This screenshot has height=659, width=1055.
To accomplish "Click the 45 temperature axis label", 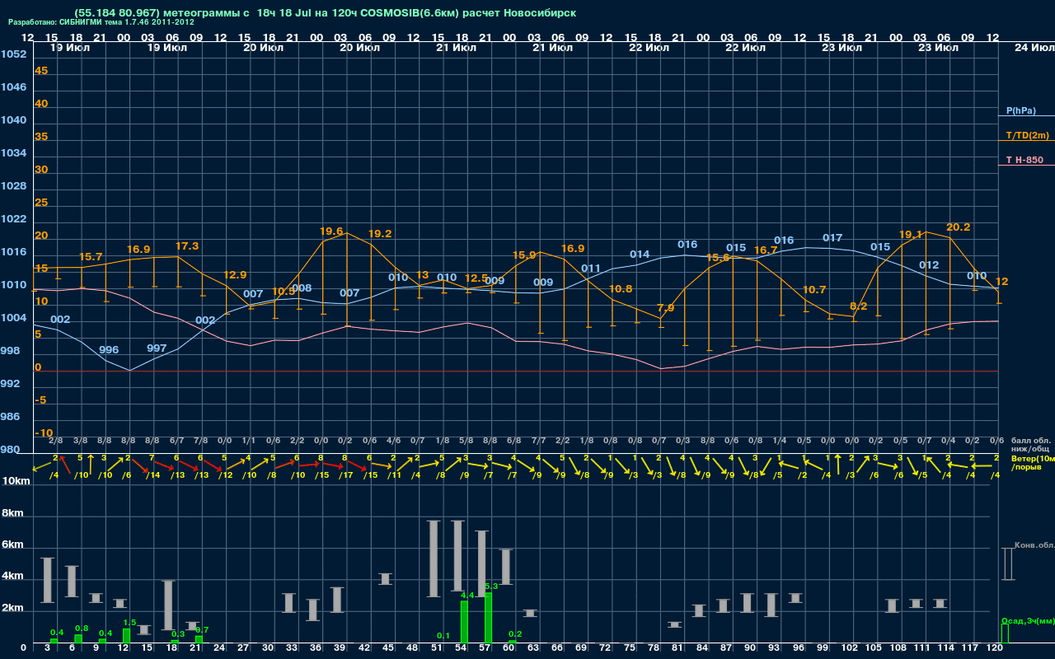I will [41, 71].
